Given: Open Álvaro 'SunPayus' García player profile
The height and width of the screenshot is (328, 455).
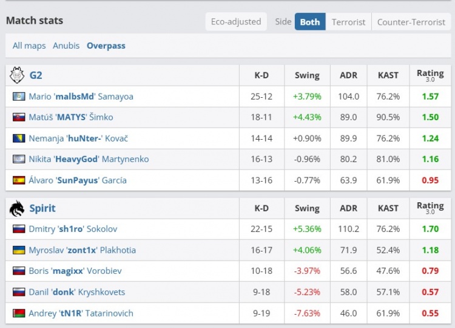Looking at the screenshot, I should click(x=78, y=180).
